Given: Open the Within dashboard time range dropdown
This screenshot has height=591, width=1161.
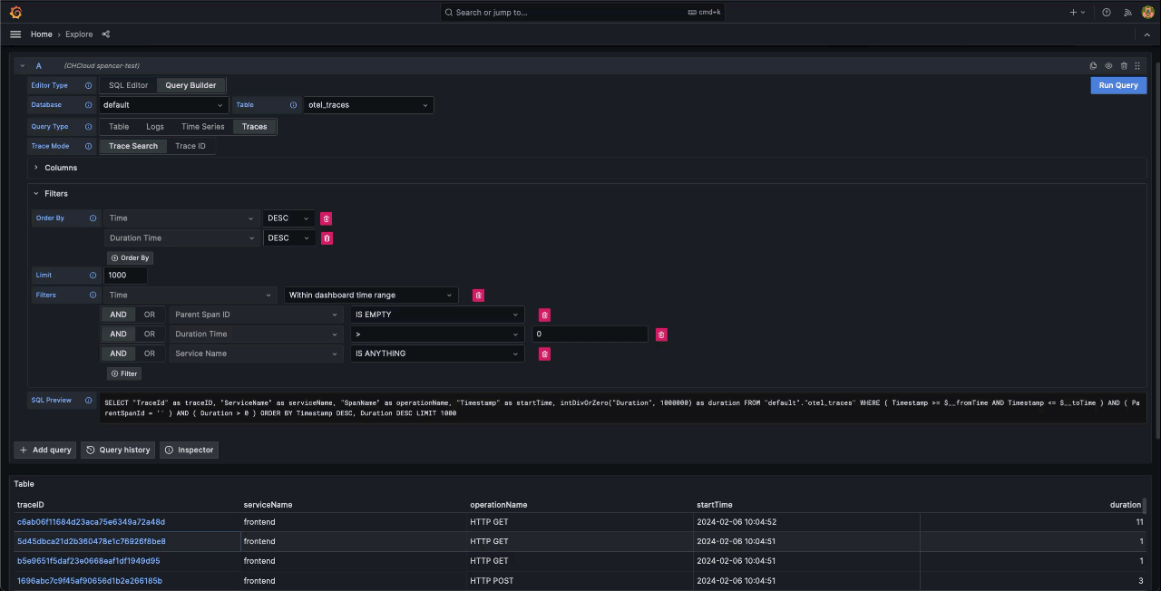Looking at the screenshot, I should [x=370, y=295].
